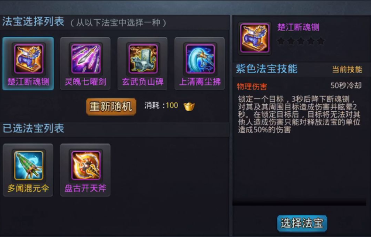Select the 灵魄七曜剑 sword treasure icon

[85, 59]
